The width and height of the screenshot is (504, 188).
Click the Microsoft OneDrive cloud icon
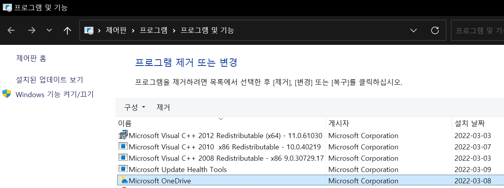(x=124, y=181)
